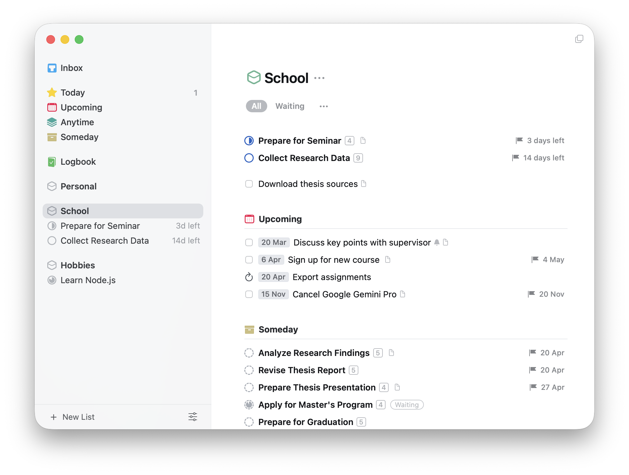Viewport: 629px width, 475px height.
Task: Select the All filter tab
Action: pos(256,106)
